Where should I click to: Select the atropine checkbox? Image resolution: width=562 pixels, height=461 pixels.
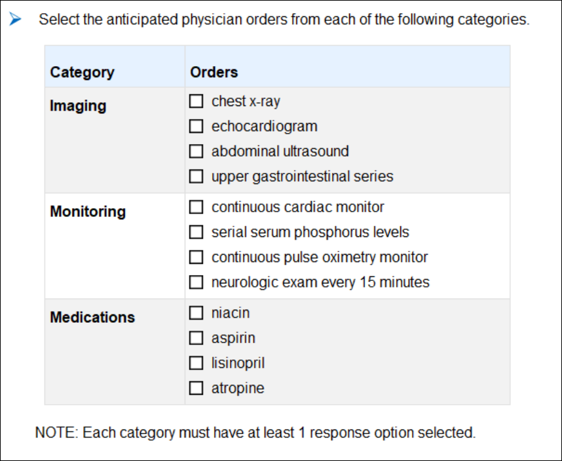tap(196, 388)
